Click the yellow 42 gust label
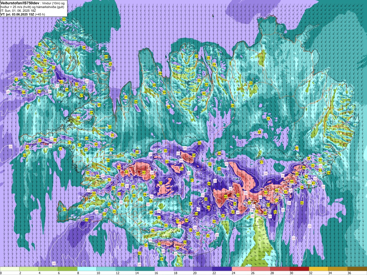Screen dimensions: 367x275 [226, 197]
